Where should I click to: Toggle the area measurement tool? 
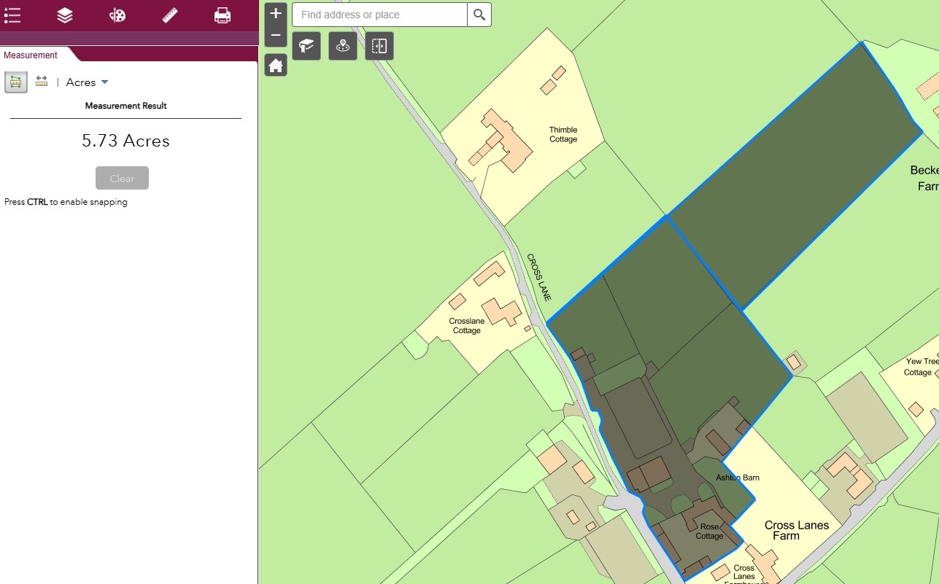(x=16, y=82)
